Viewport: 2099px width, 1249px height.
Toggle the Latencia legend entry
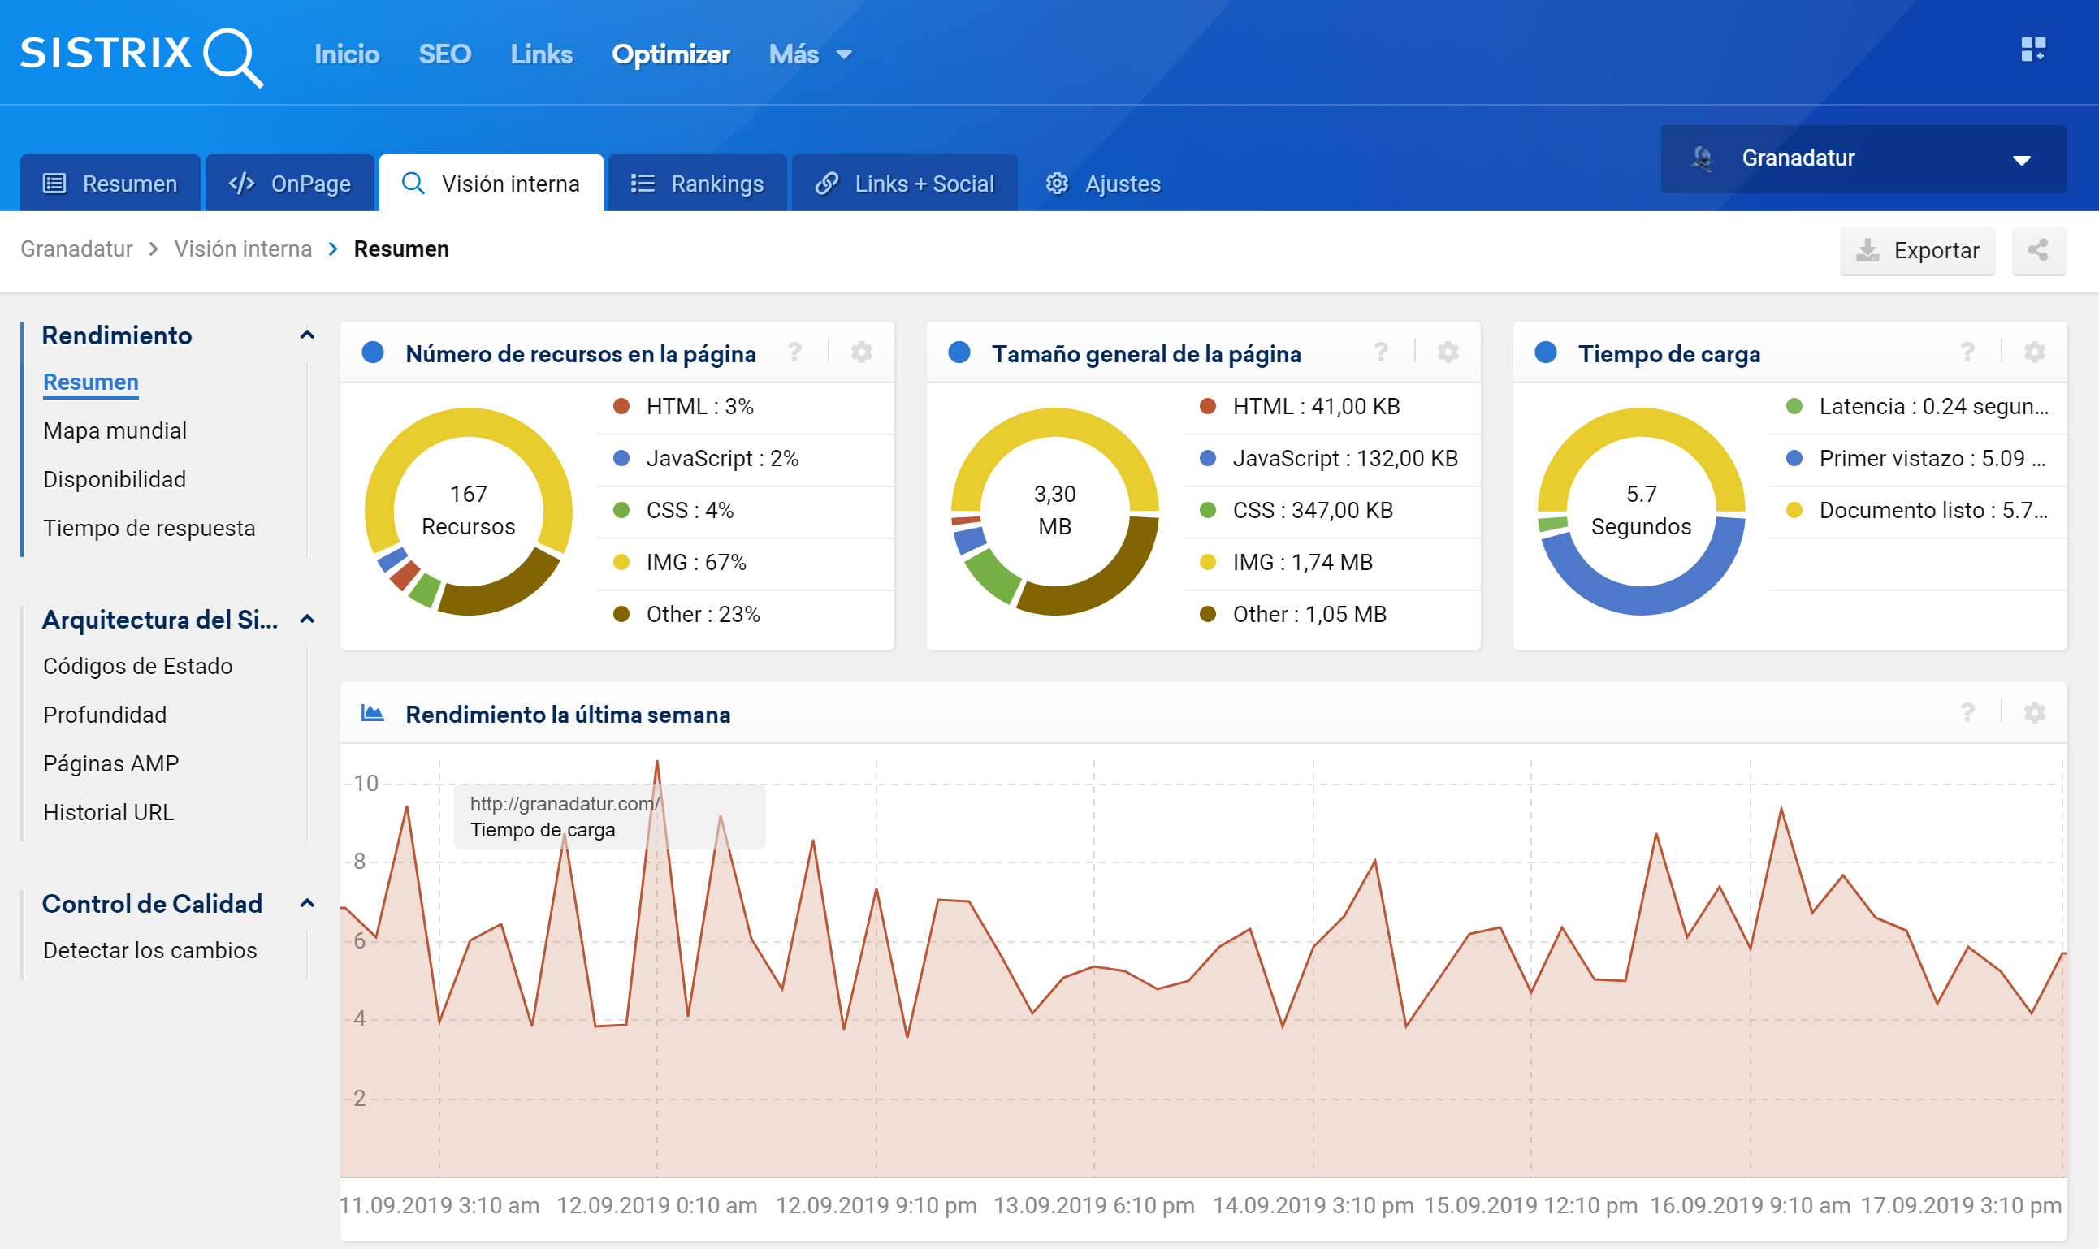click(1932, 407)
